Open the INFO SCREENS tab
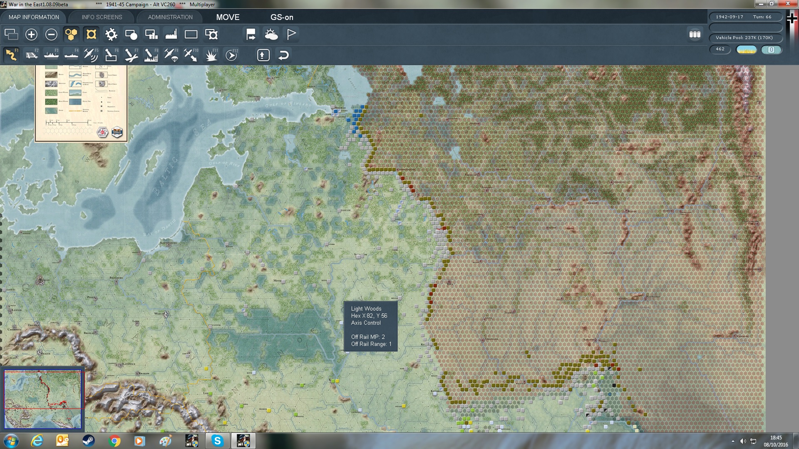The image size is (799, 449). click(102, 17)
